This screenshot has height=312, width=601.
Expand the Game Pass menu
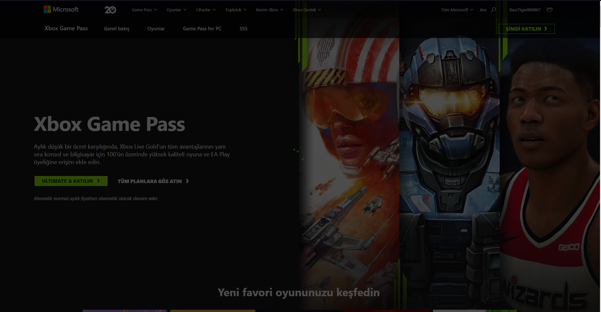tap(144, 10)
